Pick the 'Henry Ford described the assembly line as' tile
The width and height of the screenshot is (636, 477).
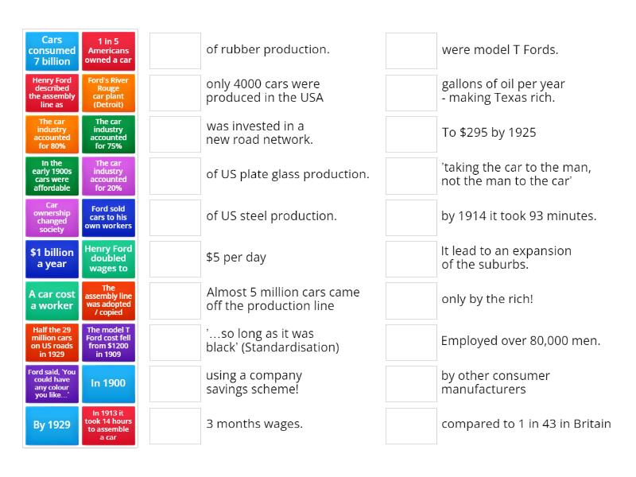pyautogui.click(x=52, y=92)
